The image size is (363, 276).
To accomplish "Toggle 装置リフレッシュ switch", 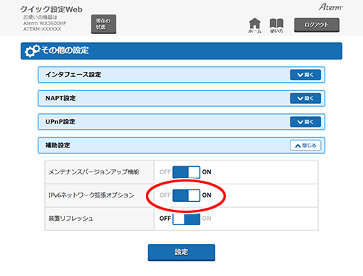I will click(x=187, y=219).
